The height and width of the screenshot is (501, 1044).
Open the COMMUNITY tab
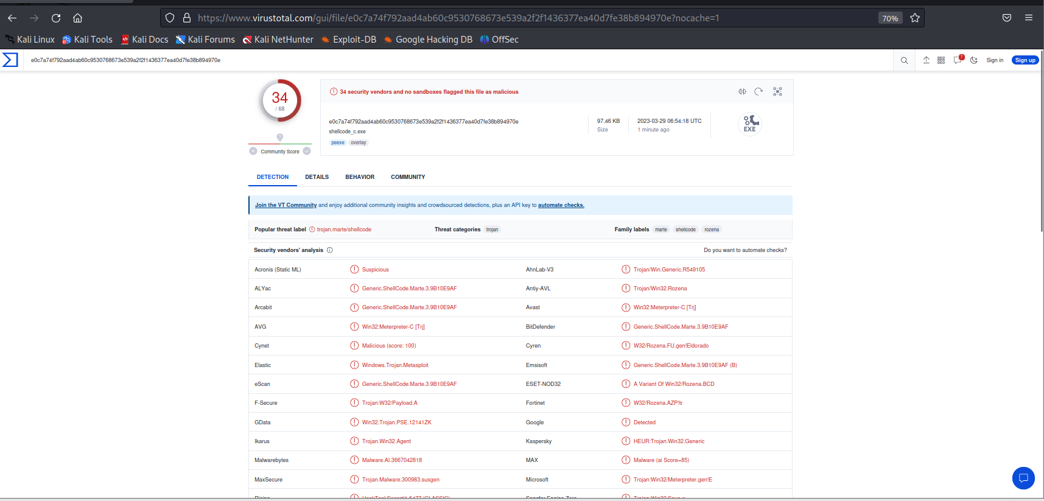[x=408, y=177]
